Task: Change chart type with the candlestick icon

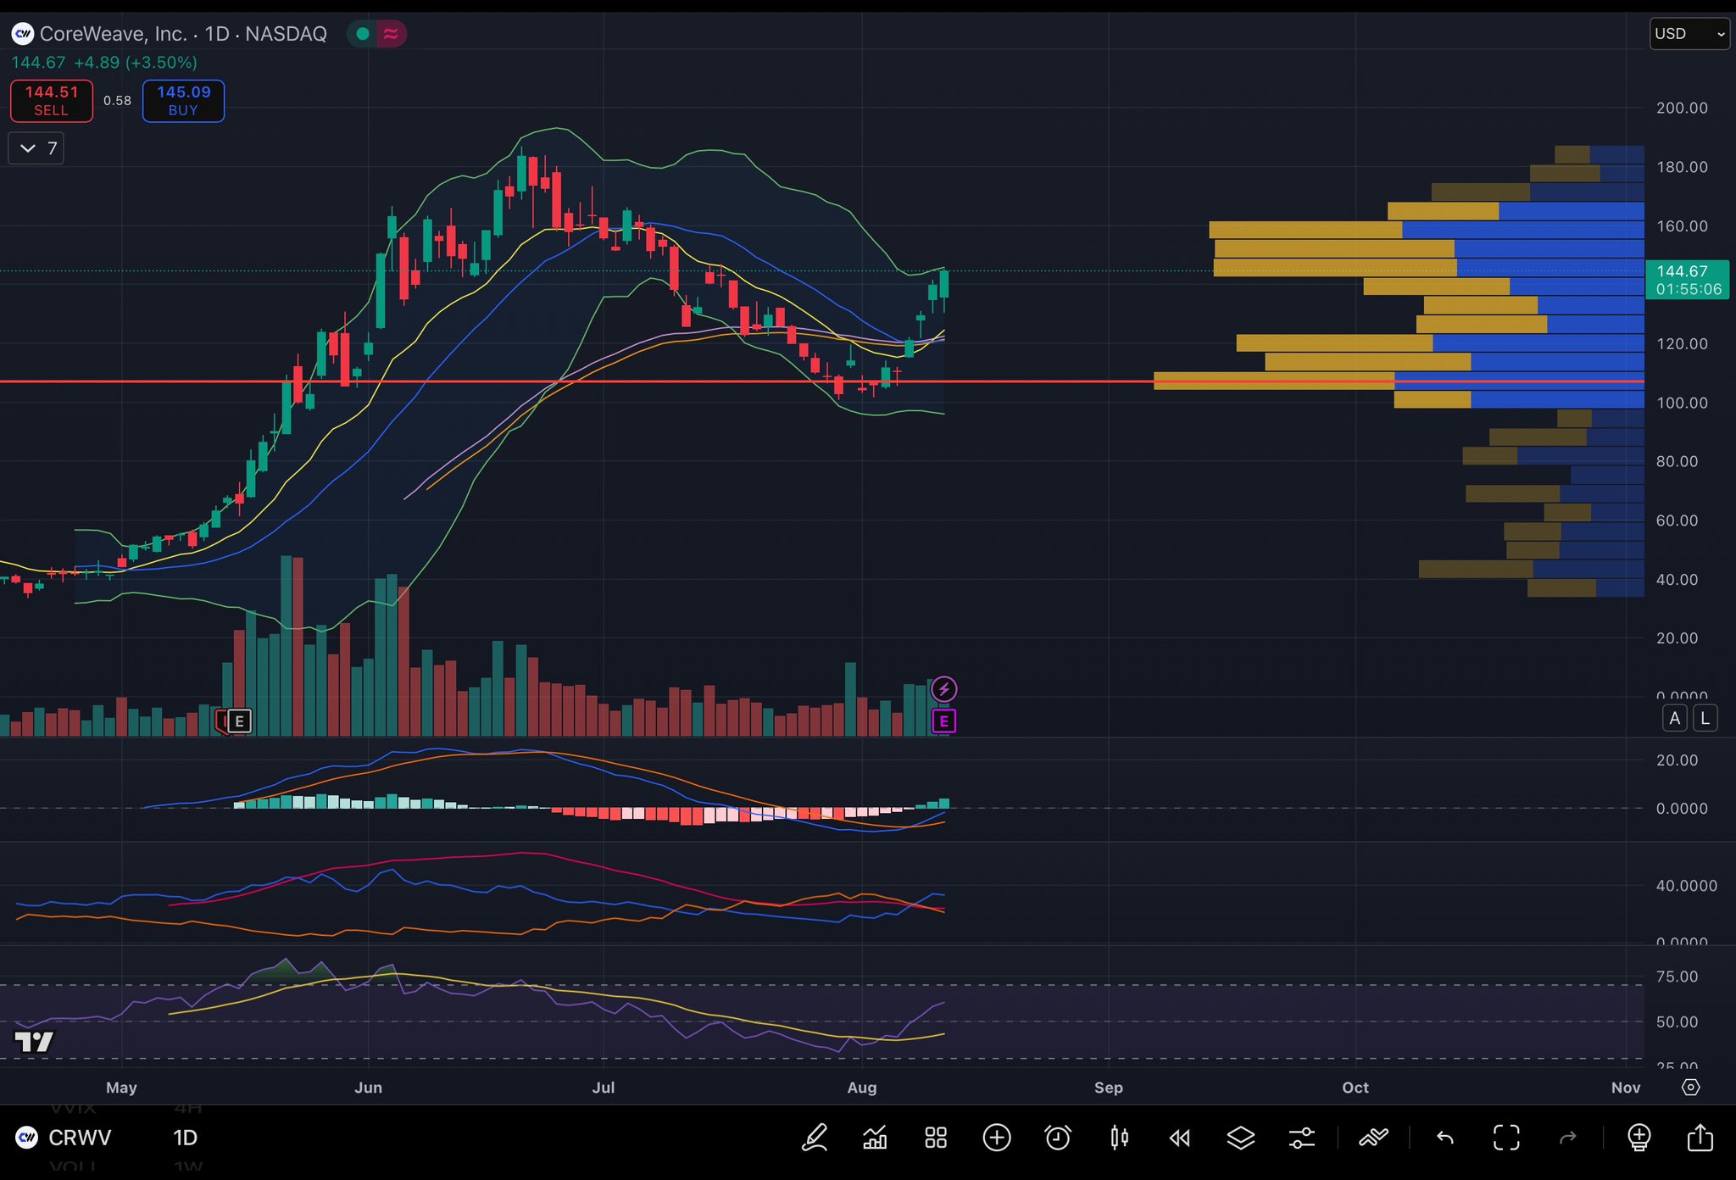Action: (1119, 1137)
